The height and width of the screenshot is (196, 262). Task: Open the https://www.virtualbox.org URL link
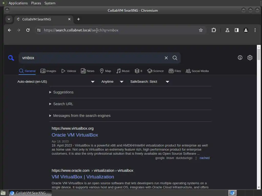click(72, 129)
